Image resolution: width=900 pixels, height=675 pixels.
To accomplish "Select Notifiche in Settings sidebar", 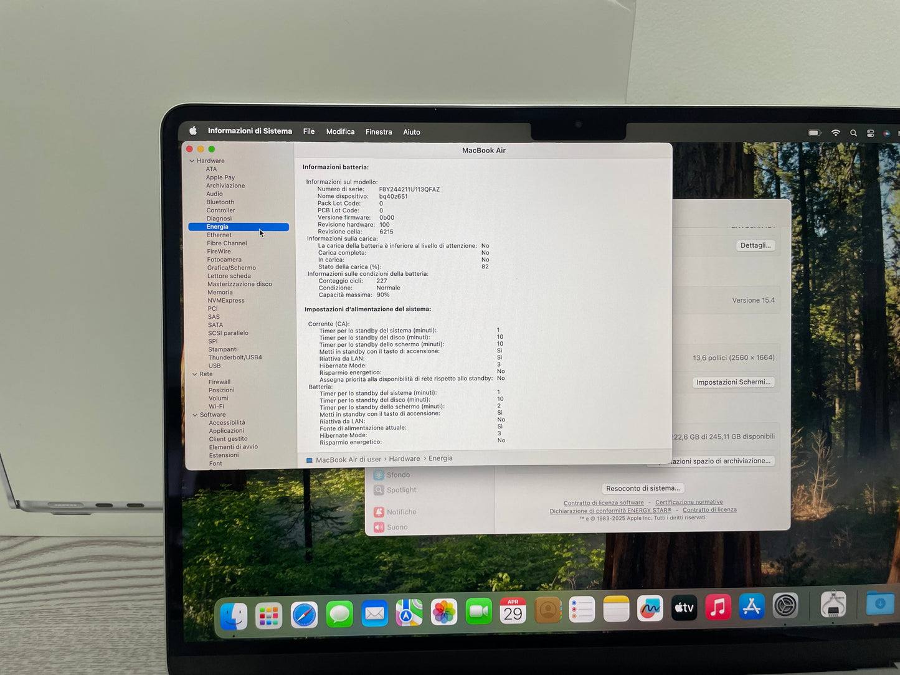I will coord(395,512).
